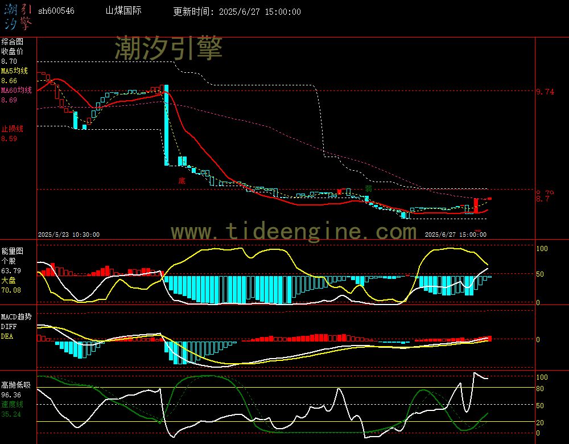569x444 pixels.
Task: Click the 100 axis label of the 能量图
Action: (542, 249)
